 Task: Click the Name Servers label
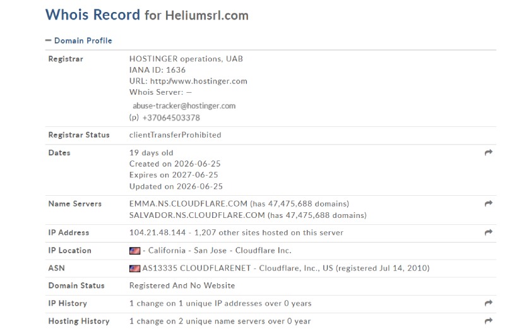pyautogui.click(x=74, y=203)
